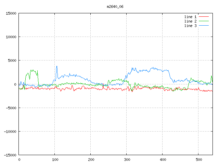Image resolution: width=219 pixels, height=164 pixels.
Task: Click the 5000 y-axis tick label
Action: pyautogui.click(x=12, y=60)
